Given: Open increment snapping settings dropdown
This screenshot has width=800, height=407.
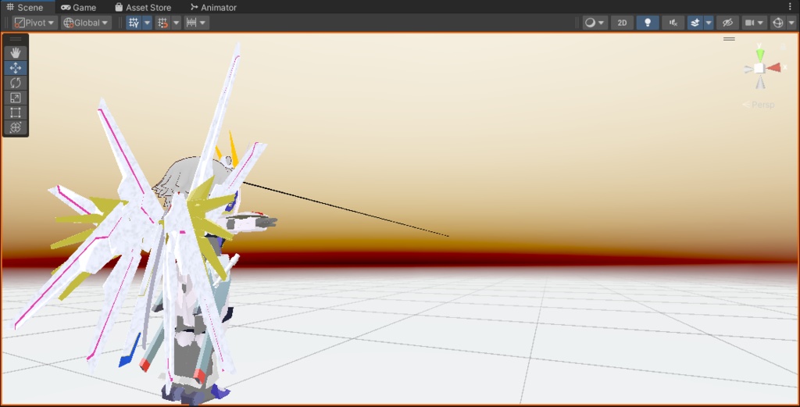Looking at the screenshot, I should pos(196,23).
